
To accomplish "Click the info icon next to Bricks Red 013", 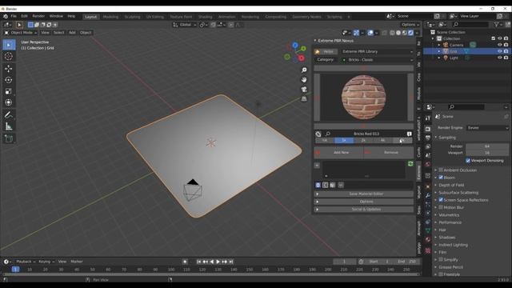I will tap(409, 134).
